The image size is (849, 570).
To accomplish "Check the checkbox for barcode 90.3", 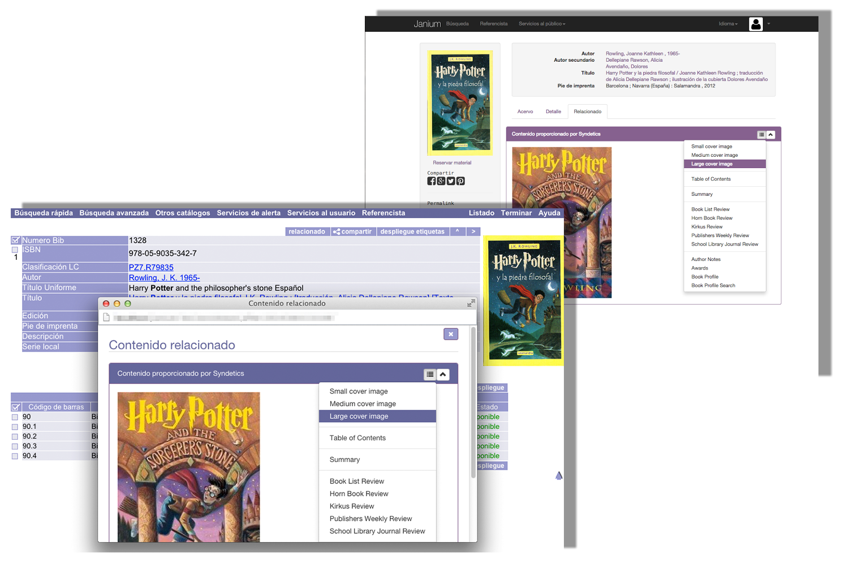I will (15, 446).
